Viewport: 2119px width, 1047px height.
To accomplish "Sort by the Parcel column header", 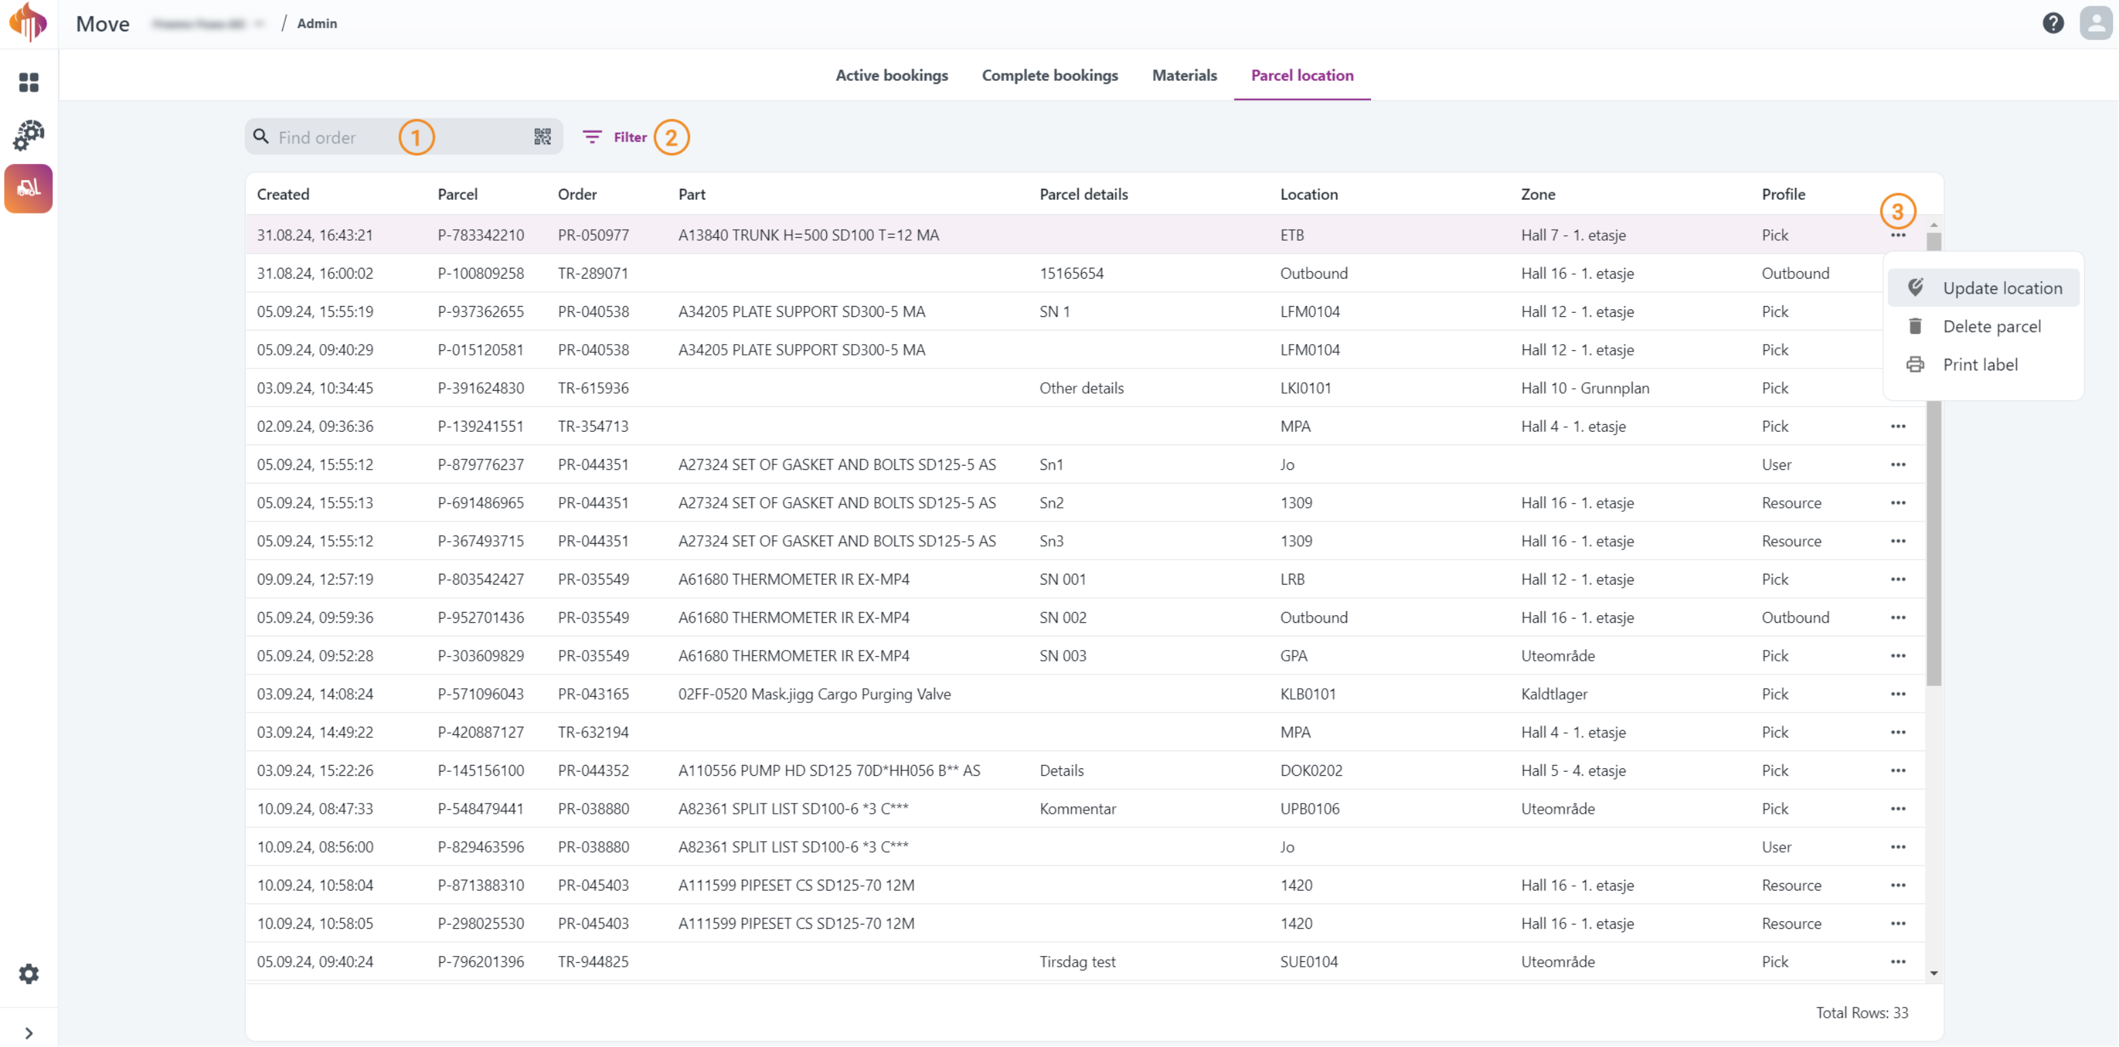I will coord(458,194).
